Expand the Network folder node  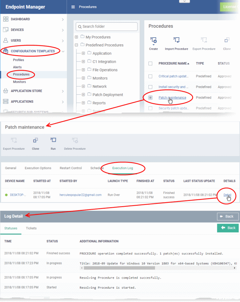[83, 86]
